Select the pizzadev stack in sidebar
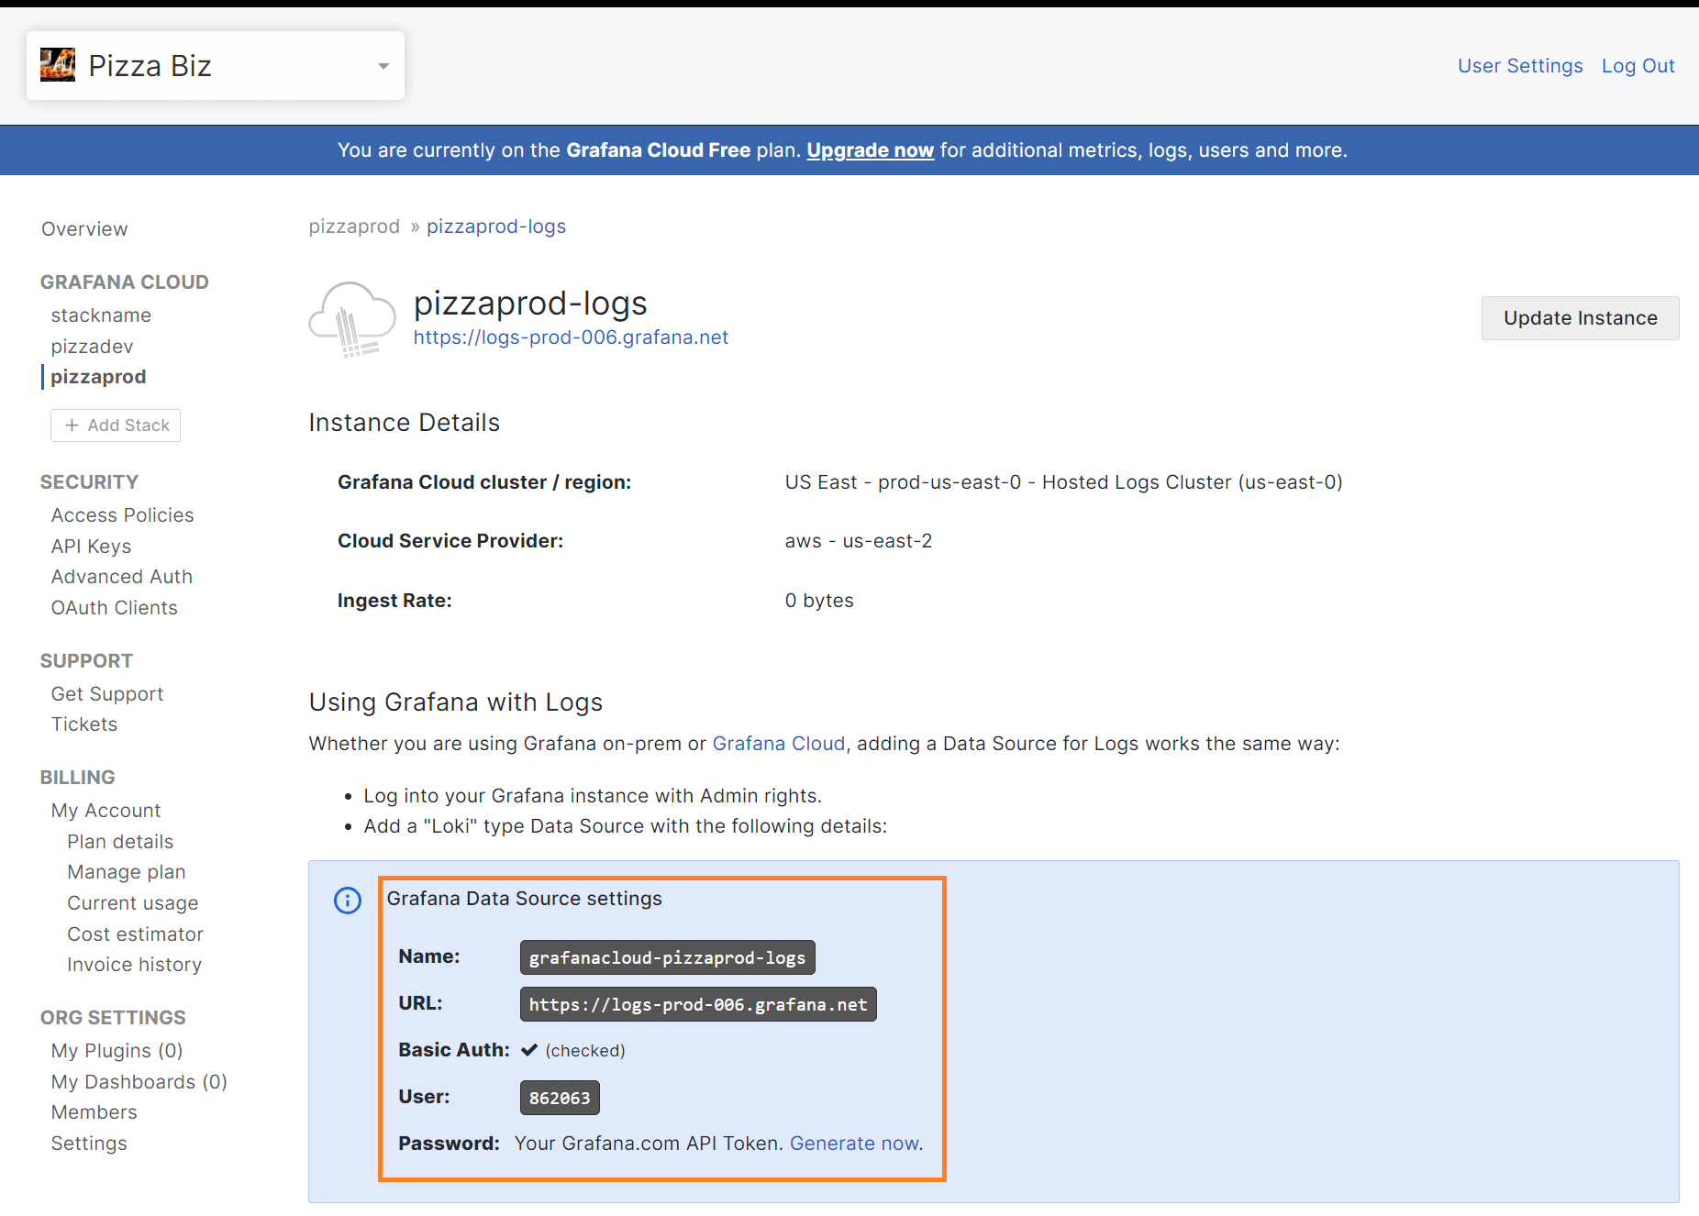 [92, 347]
